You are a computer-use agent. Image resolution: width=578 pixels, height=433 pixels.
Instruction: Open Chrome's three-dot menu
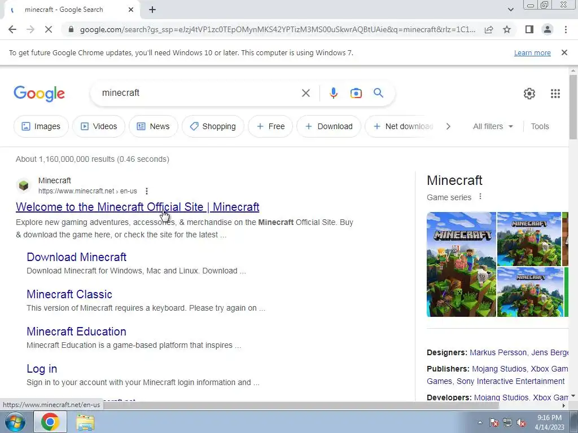pos(566,29)
